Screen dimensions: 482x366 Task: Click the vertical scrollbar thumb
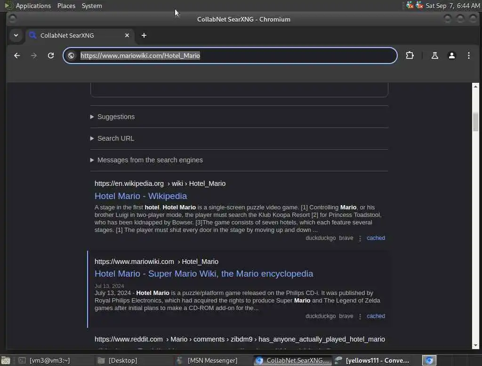[x=475, y=122]
